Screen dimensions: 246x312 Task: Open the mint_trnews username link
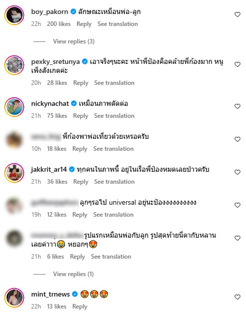coord(50,295)
